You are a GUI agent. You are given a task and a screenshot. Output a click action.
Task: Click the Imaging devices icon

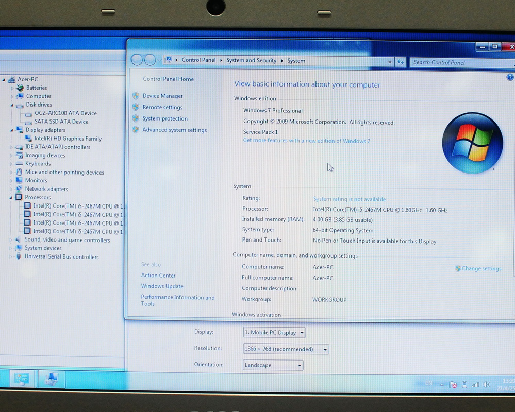pyautogui.click(x=20, y=155)
